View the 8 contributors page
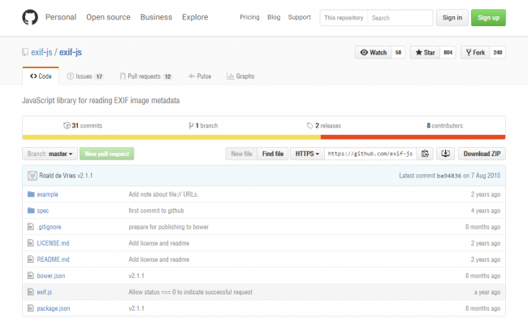Screen dimensions: 528x318 (445, 125)
